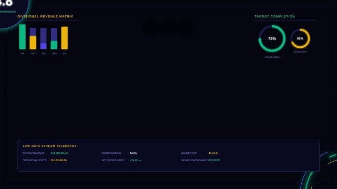This screenshot has width=337, height=189.
Task: Select the MKT bar in revenue chart
Action: [x=33, y=38]
